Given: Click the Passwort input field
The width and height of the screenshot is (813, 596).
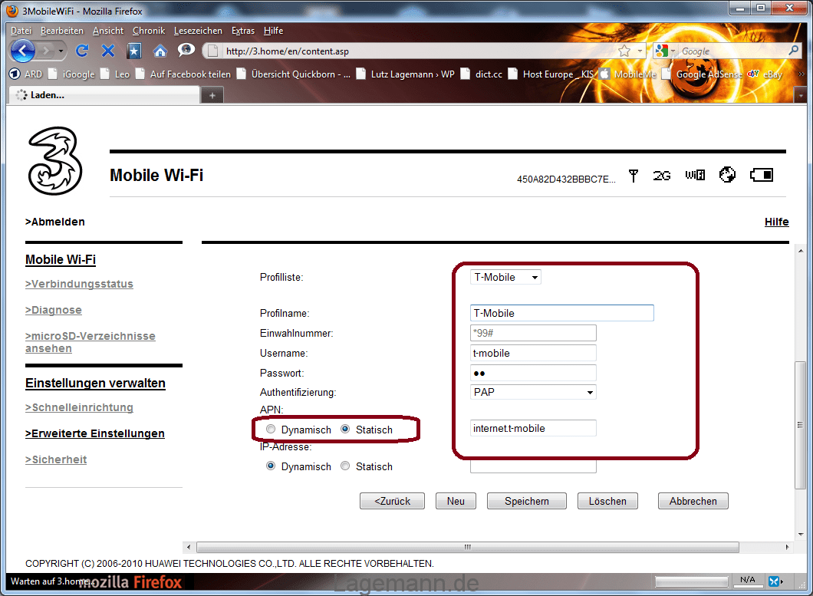Looking at the screenshot, I should coord(533,373).
